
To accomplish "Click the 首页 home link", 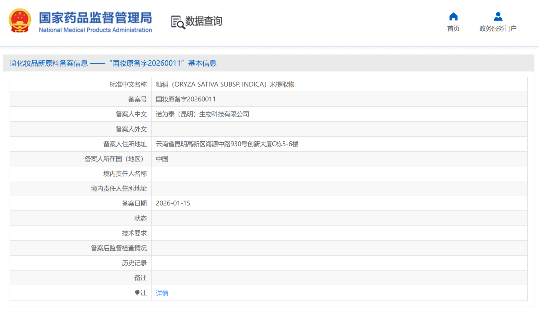I will pos(453,28).
